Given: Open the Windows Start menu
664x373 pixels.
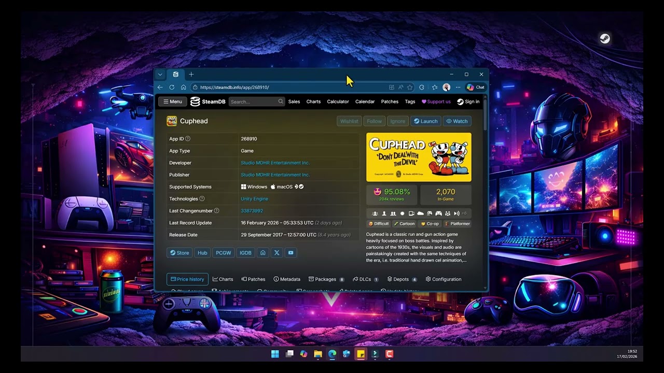Looking at the screenshot, I should [x=275, y=354].
